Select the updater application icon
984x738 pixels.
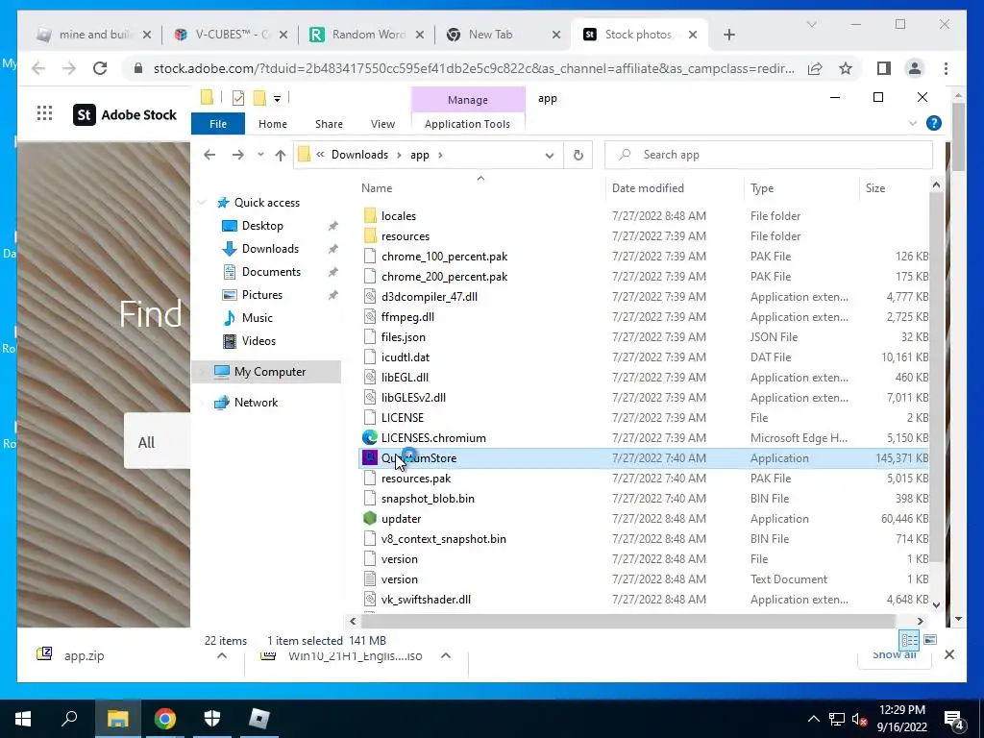[x=370, y=518]
